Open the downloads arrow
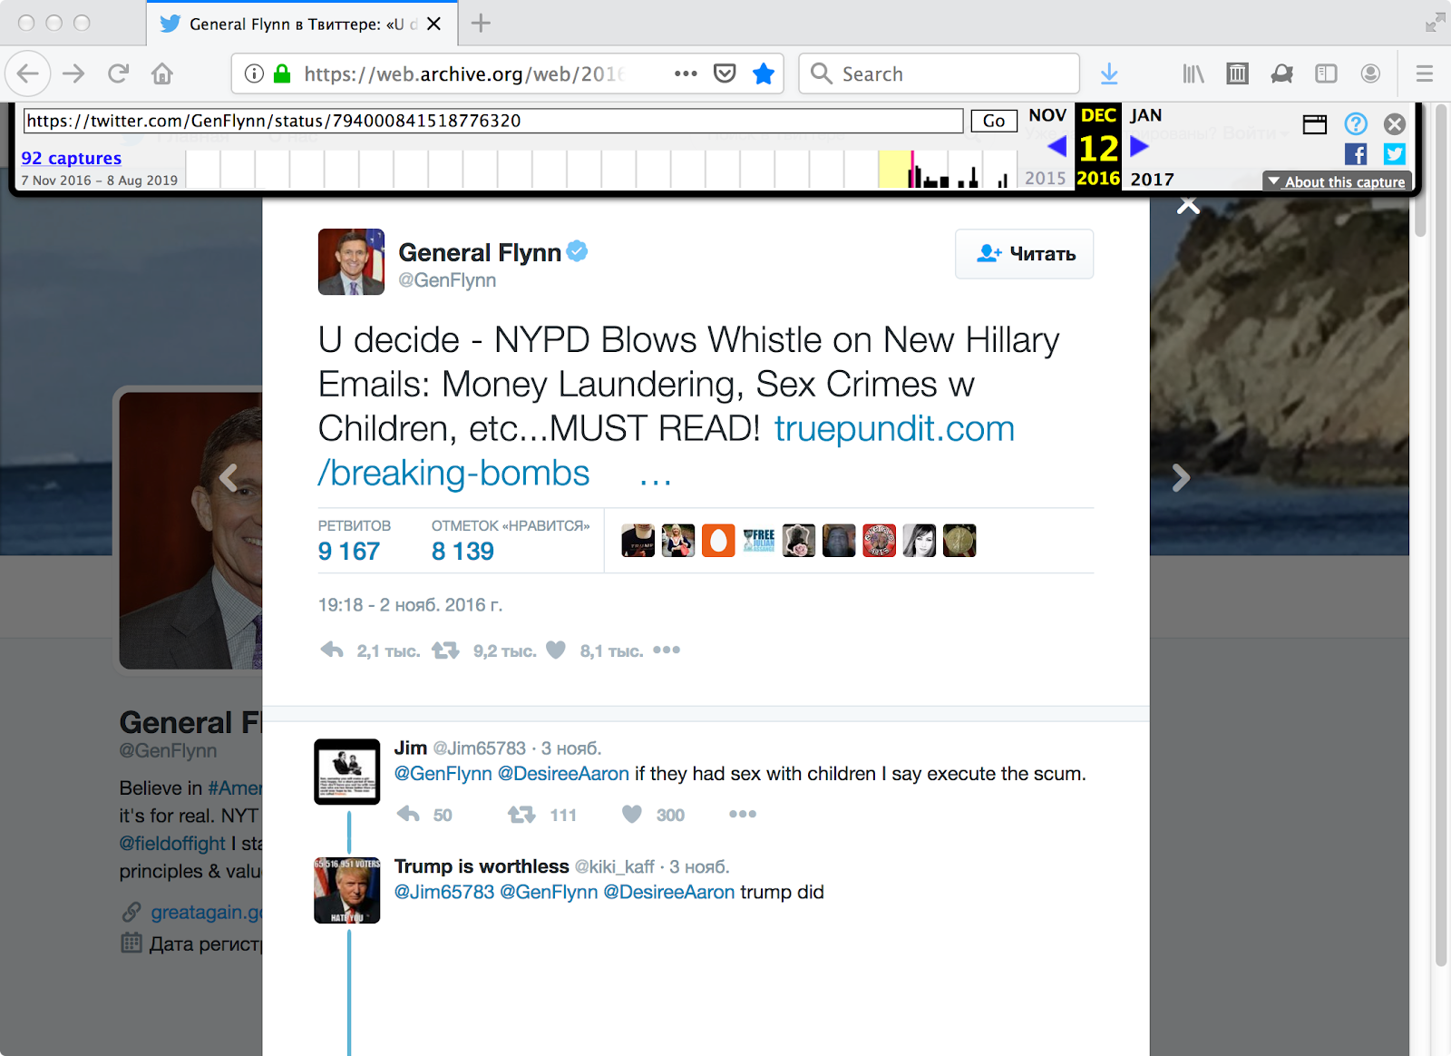This screenshot has height=1056, width=1451. tap(1109, 73)
